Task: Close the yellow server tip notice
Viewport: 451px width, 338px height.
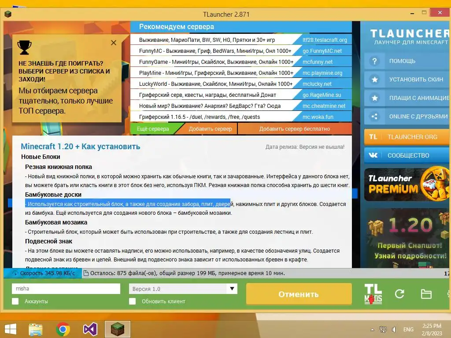Action: [x=114, y=43]
